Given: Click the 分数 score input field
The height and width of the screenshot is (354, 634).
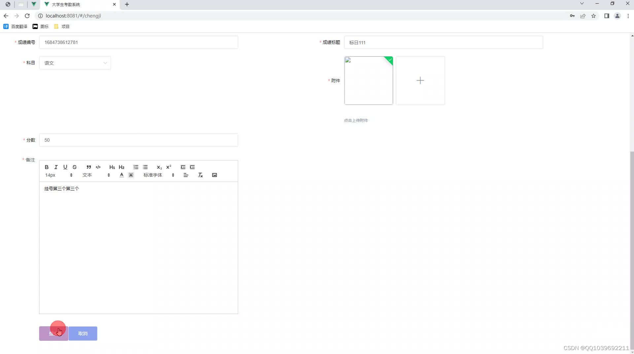Looking at the screenshot, I should (138, 140).
